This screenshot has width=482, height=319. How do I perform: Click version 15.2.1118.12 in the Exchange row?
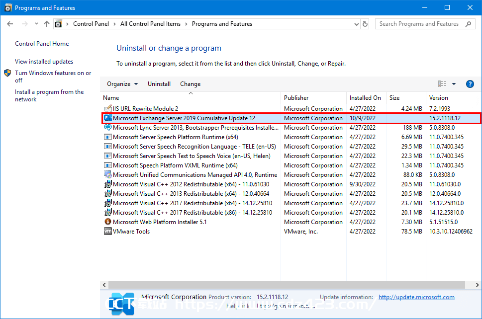coord(445,118)
